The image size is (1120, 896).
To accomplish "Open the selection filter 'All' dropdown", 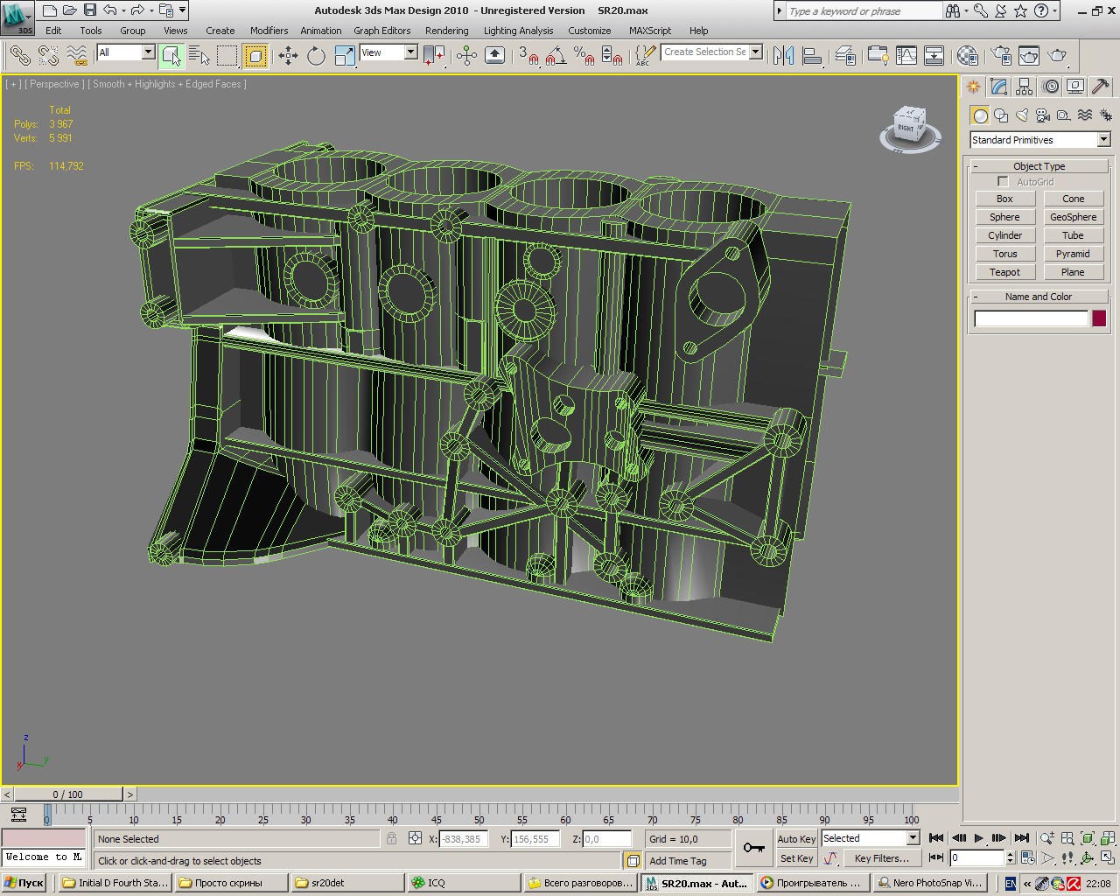I will point(148,52).
